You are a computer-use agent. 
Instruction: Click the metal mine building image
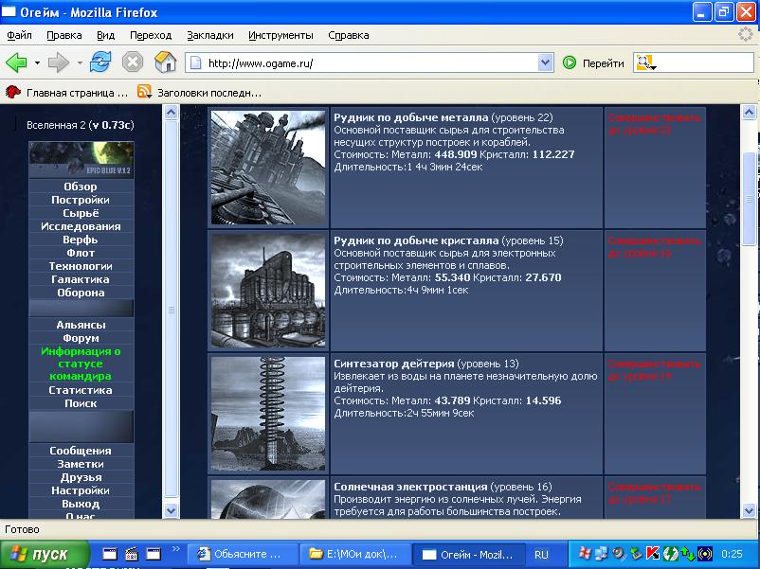[268, 168]
